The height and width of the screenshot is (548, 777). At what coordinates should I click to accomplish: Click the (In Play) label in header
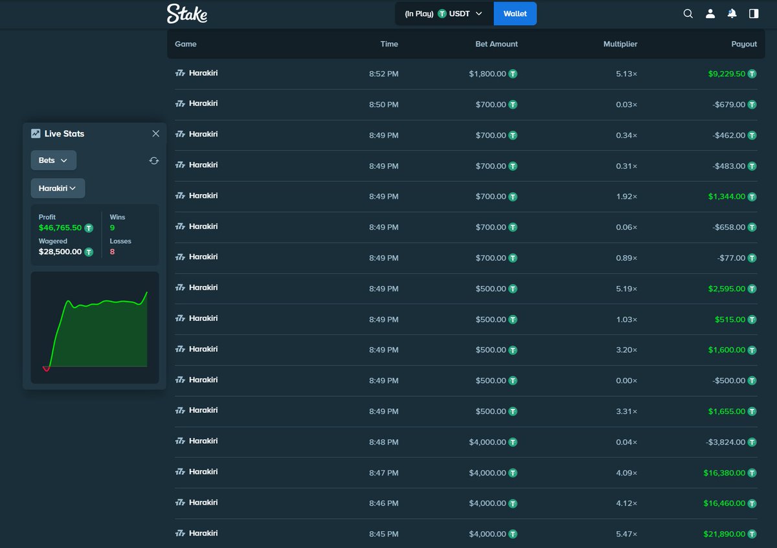coord(419,14)
